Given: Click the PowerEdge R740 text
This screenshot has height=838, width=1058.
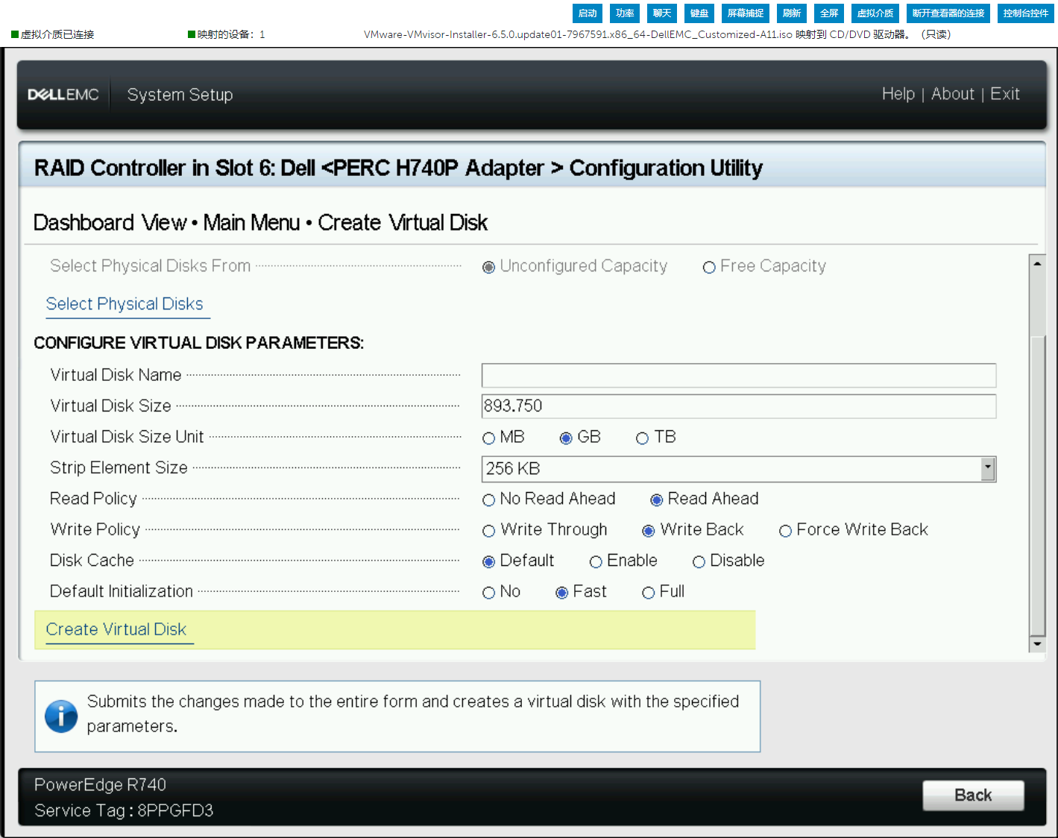Looking at the screenshot, I should coord(100,785).
